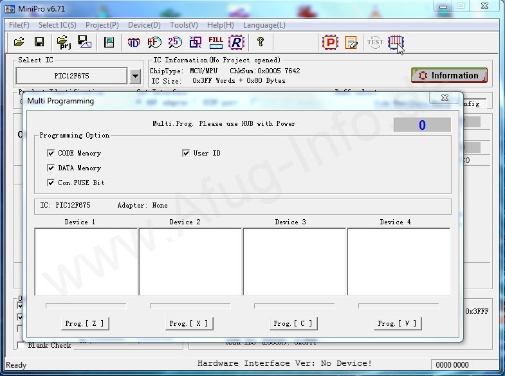505x376 pixels.
Task: Click the 25 magnifier toolbar icon
Action: [175, 42]
